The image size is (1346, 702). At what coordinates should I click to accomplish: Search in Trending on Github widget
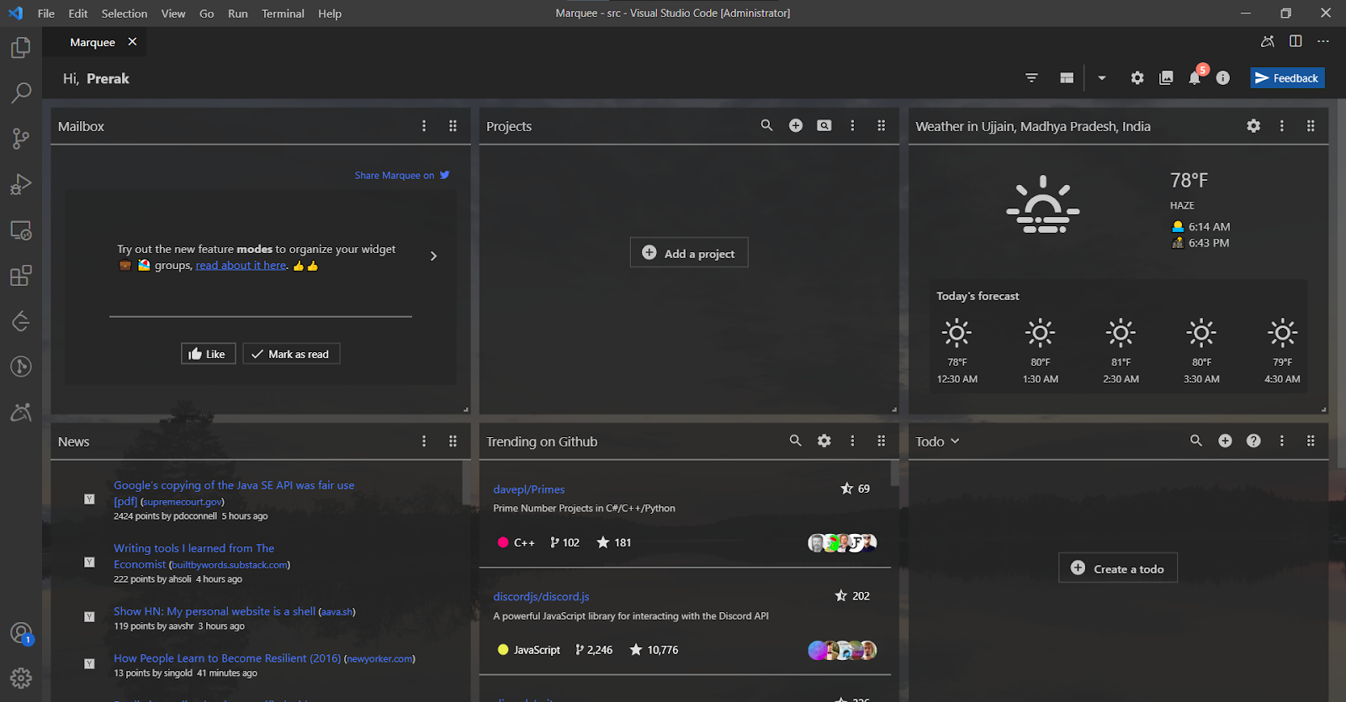[x=795, y=441]
